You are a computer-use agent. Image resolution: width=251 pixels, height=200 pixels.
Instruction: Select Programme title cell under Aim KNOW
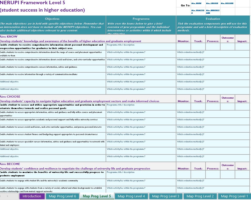(x=141, y=47)
